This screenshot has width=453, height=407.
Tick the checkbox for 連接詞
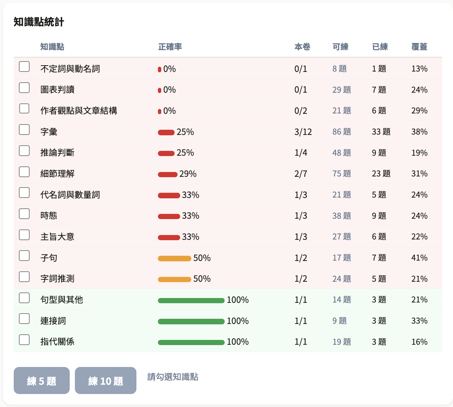click(x=24, y=318)
